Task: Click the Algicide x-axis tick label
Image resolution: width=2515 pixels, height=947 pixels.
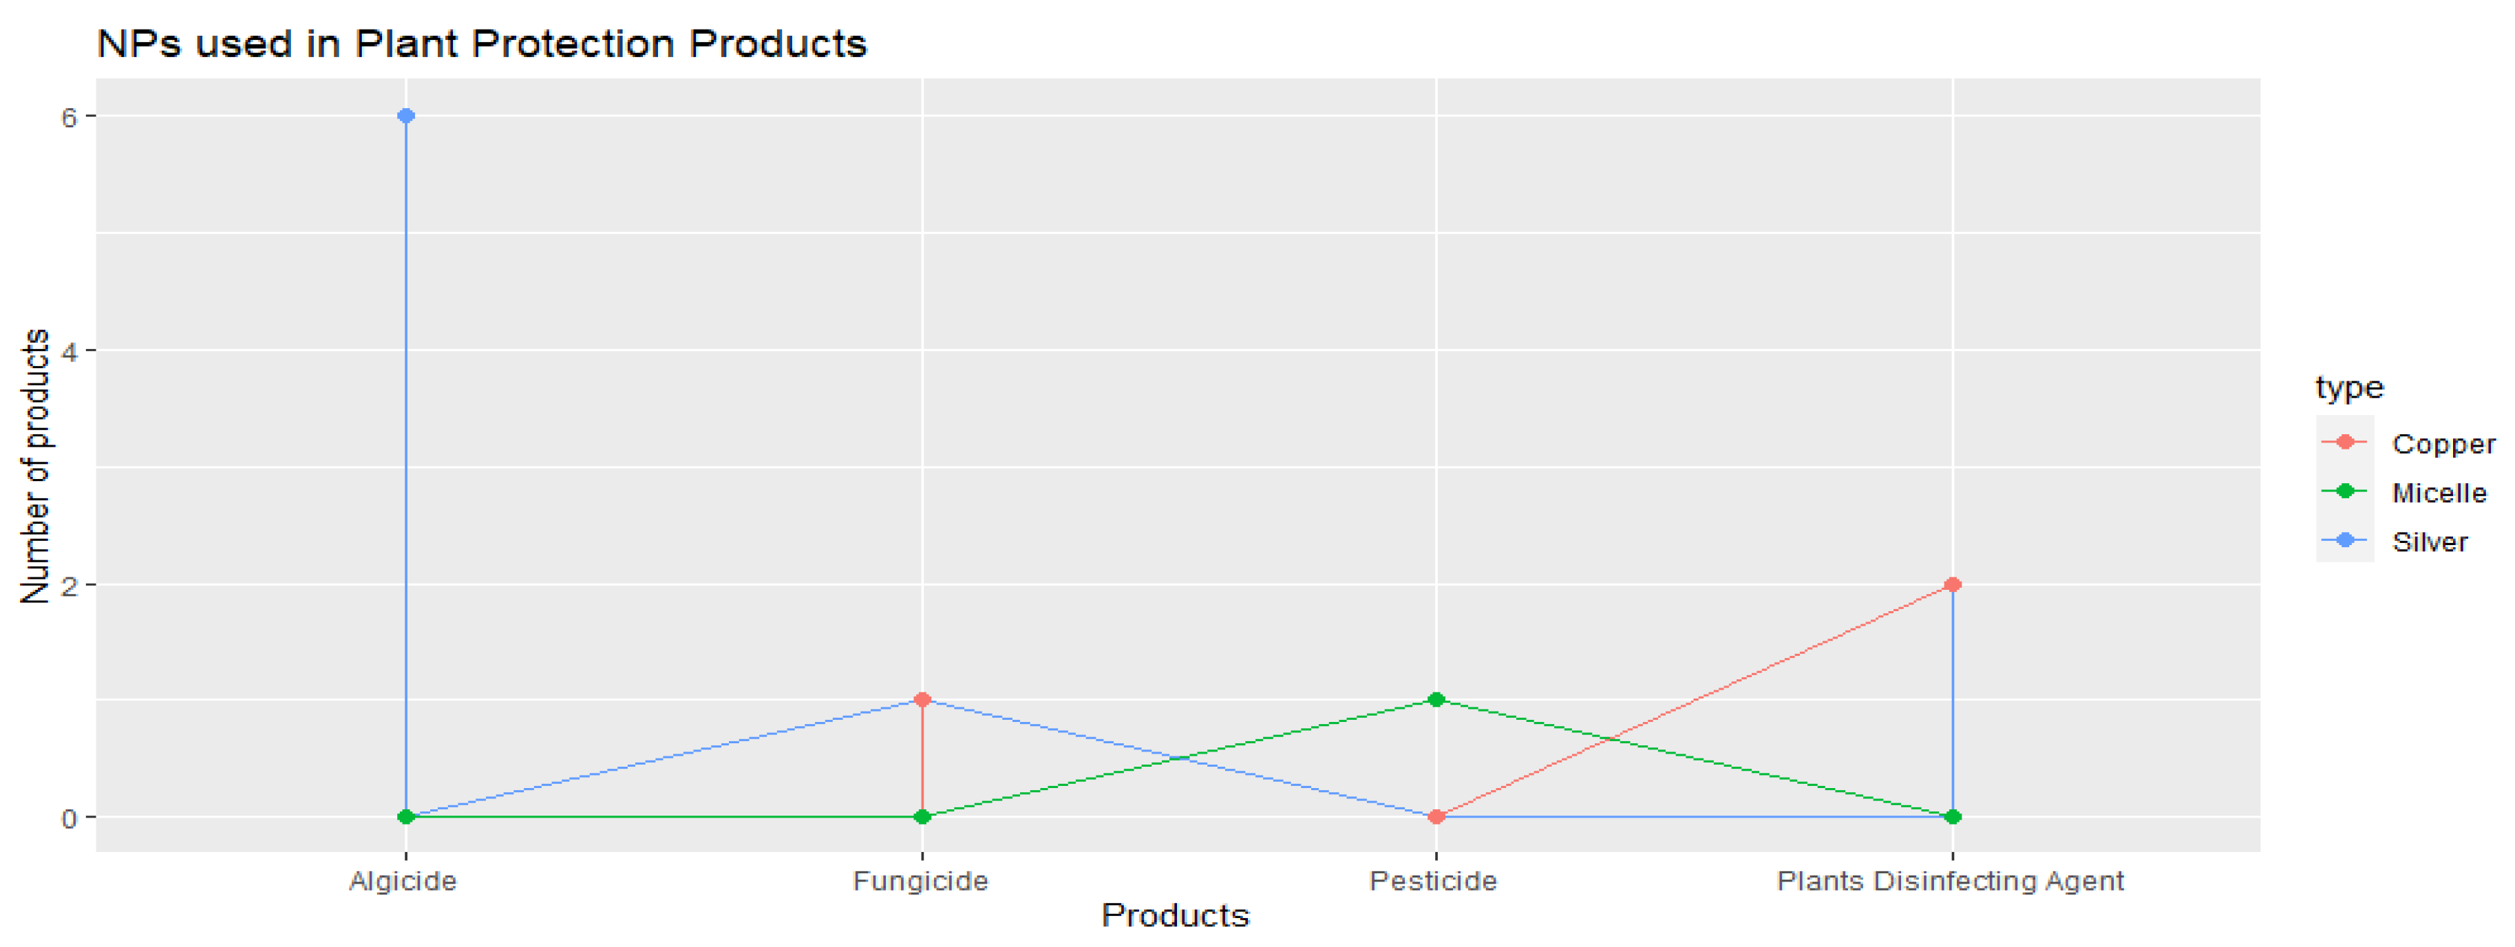Action: pos(403,881)
